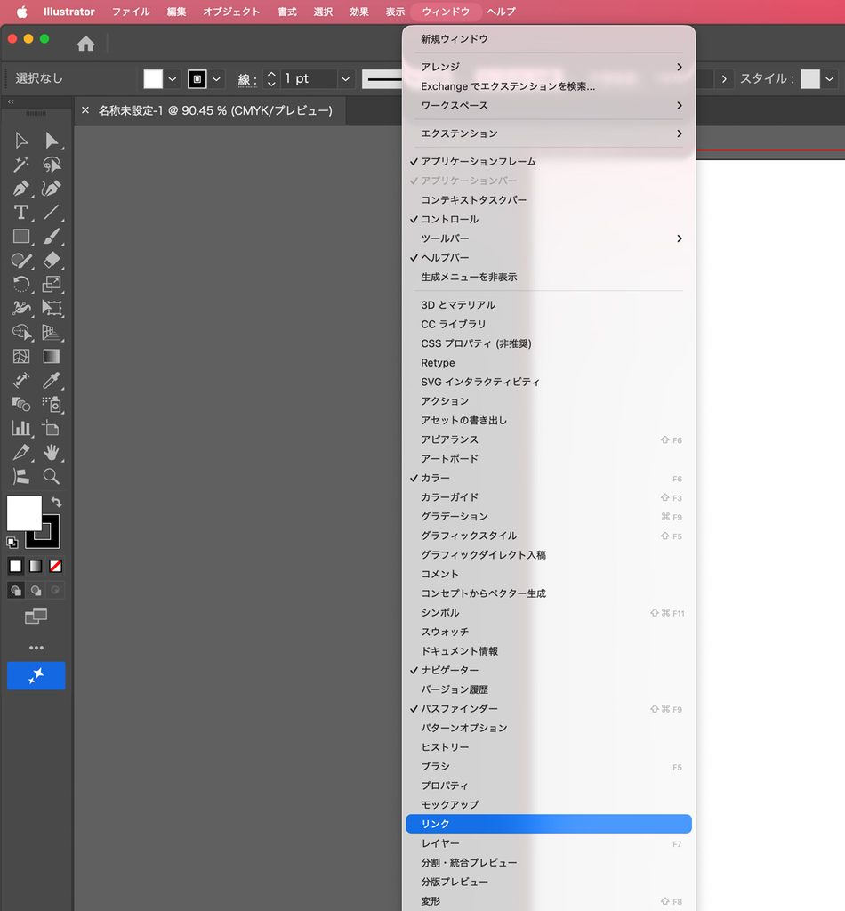Select the Eyedropper tool
This screenshot has height=911, width=845.
click(51, 381)
